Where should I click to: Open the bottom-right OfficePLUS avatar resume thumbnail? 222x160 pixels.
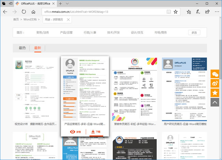184,146
